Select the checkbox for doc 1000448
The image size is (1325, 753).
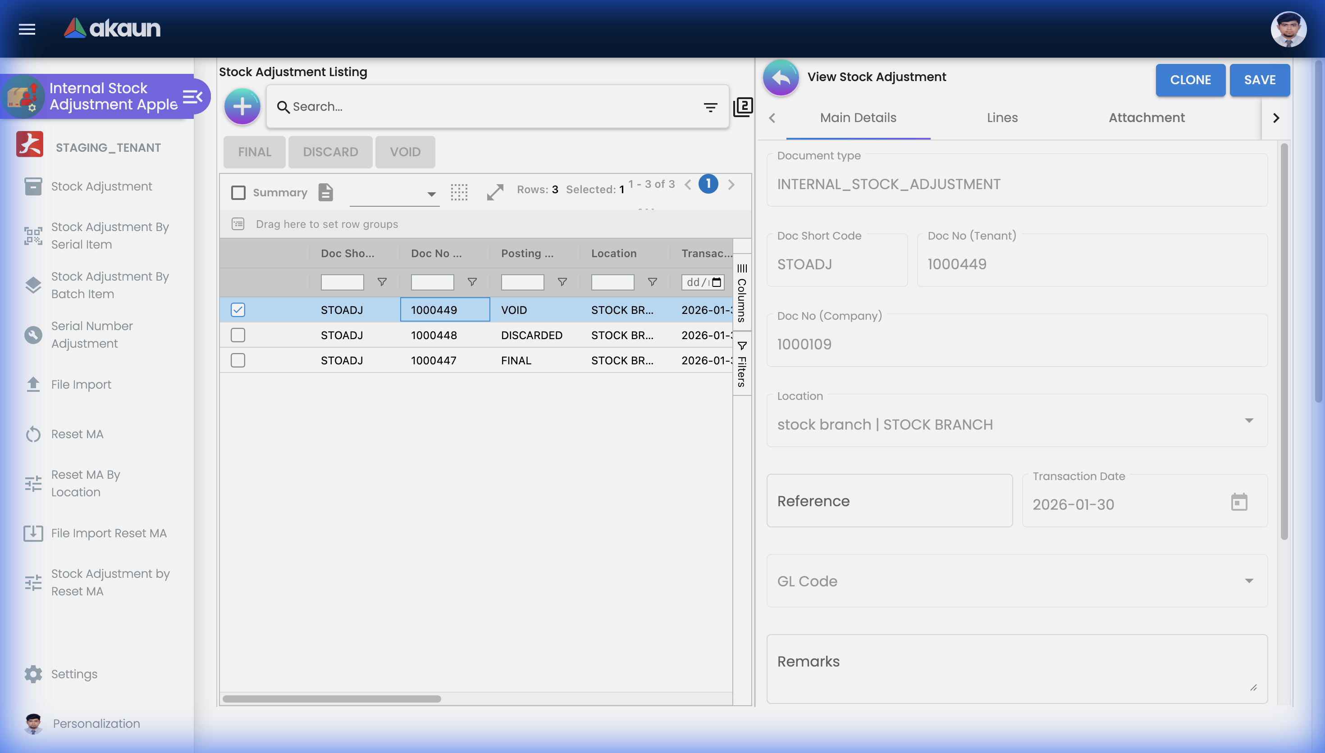(x=238, y=335)
